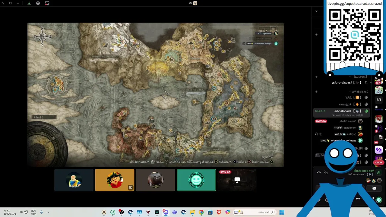The image size is (386, 217).
Task: Focus the mondongo participant tile
Action: pos(74,180)
